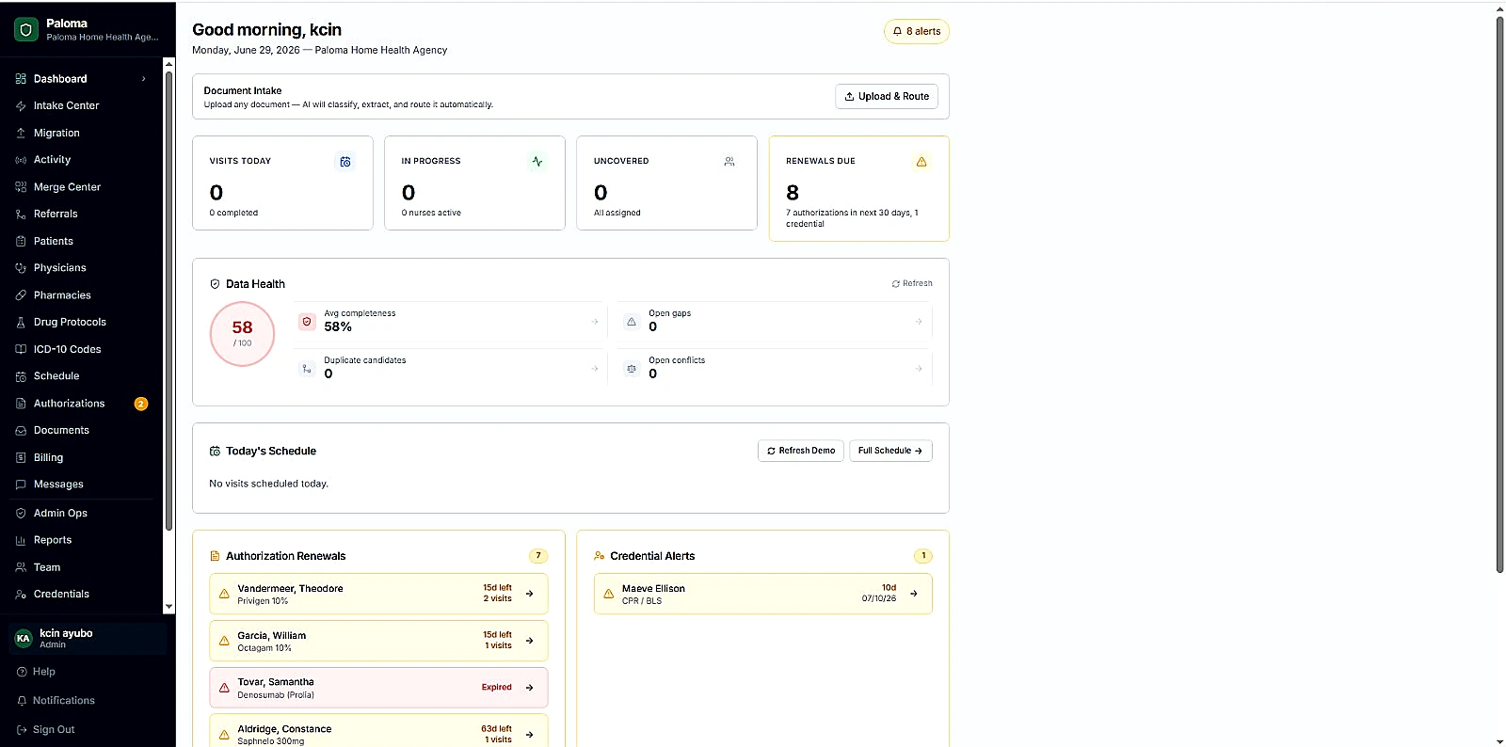
Task: Click the Help question mark icon
Action: pyautogui.click(x=22, y=672)
